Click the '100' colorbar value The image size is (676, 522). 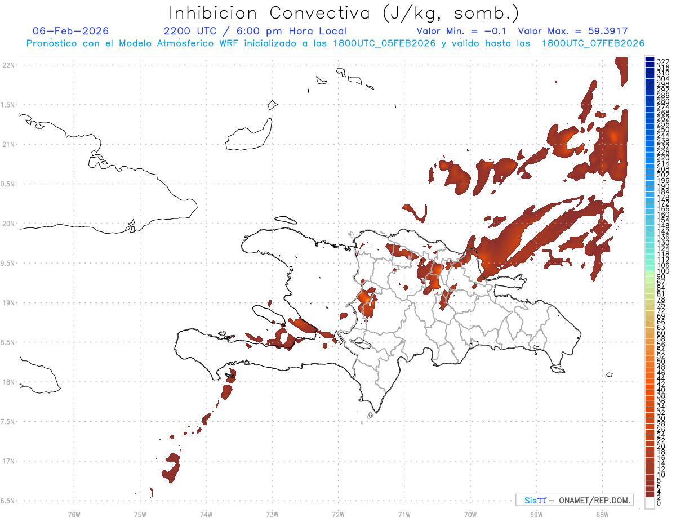(662, 271)
